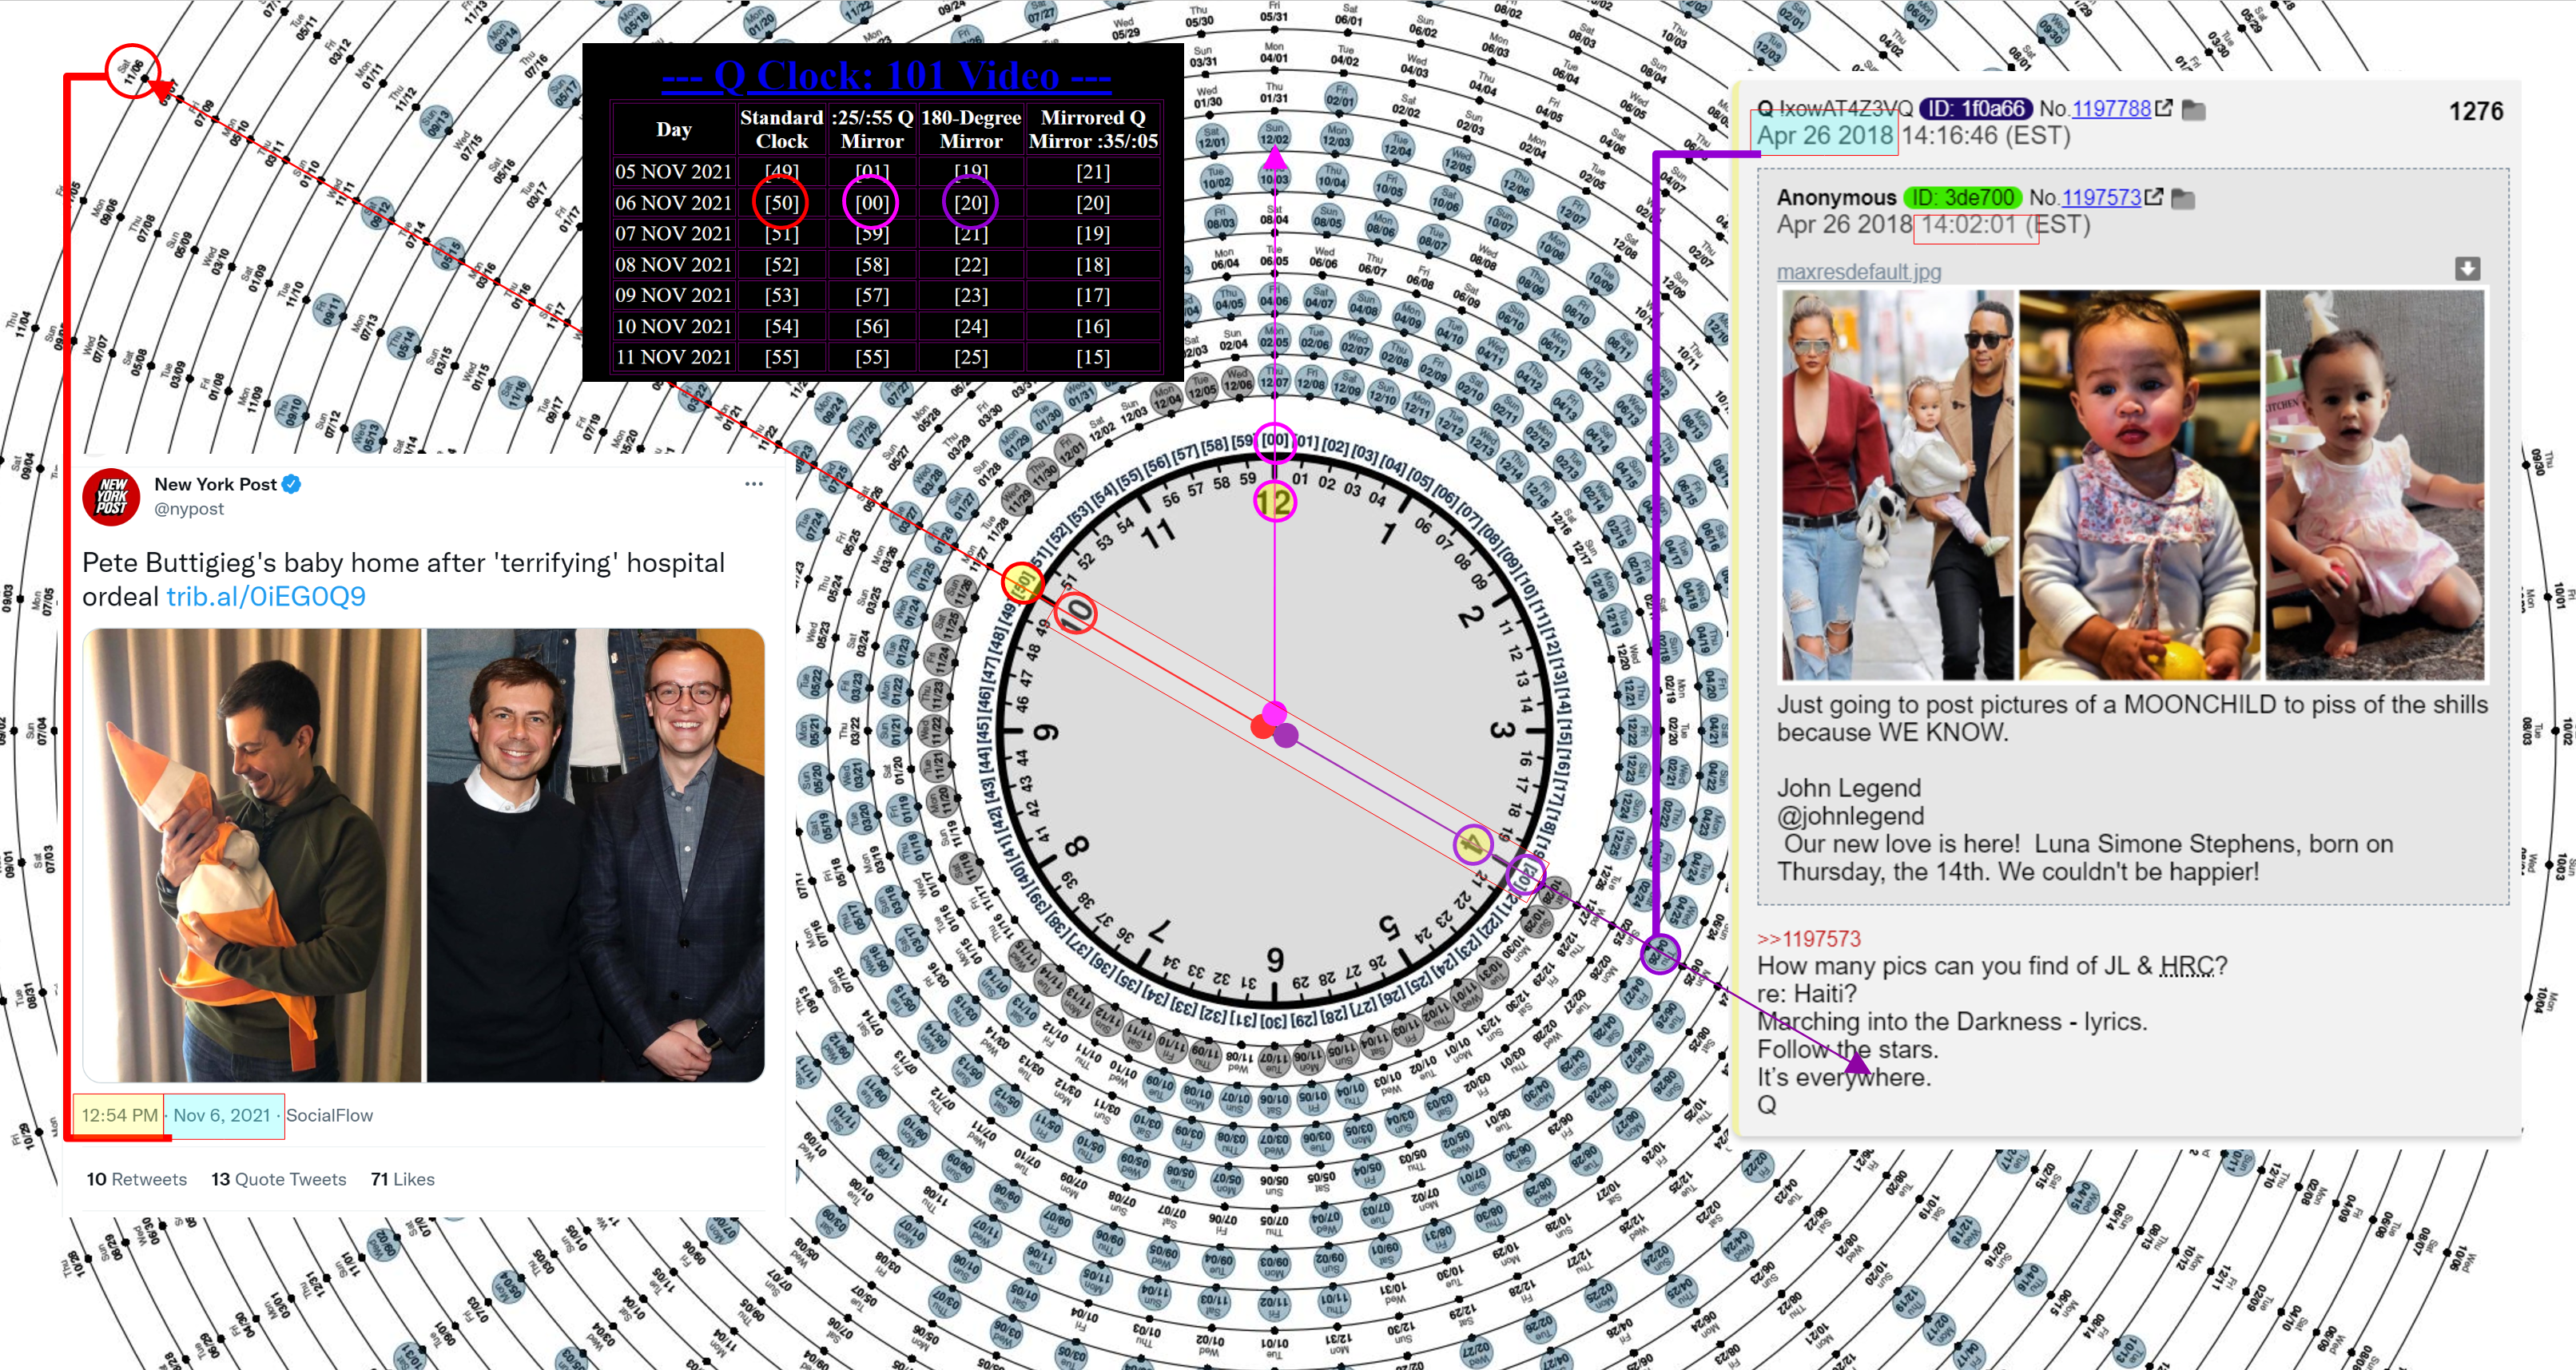2576x1370 pixels.
Task: Click the 'Marching into the Darkness - lyrics.' line
Action: point(1952,1021)
